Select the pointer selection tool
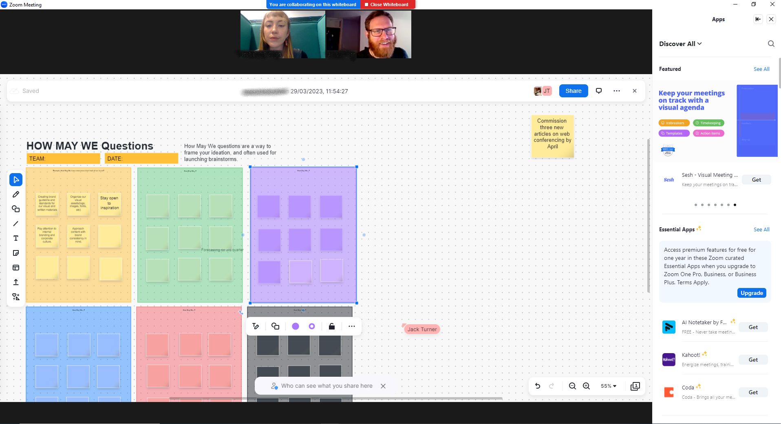Screen dimensions: 781x424 click(x=16, y=180)
